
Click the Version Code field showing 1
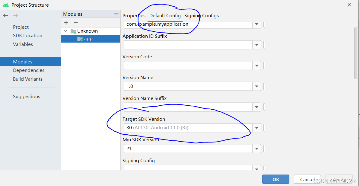click(188, 66)
